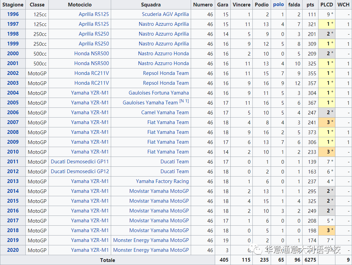Select WCH total value 9

tap(348, 260)
